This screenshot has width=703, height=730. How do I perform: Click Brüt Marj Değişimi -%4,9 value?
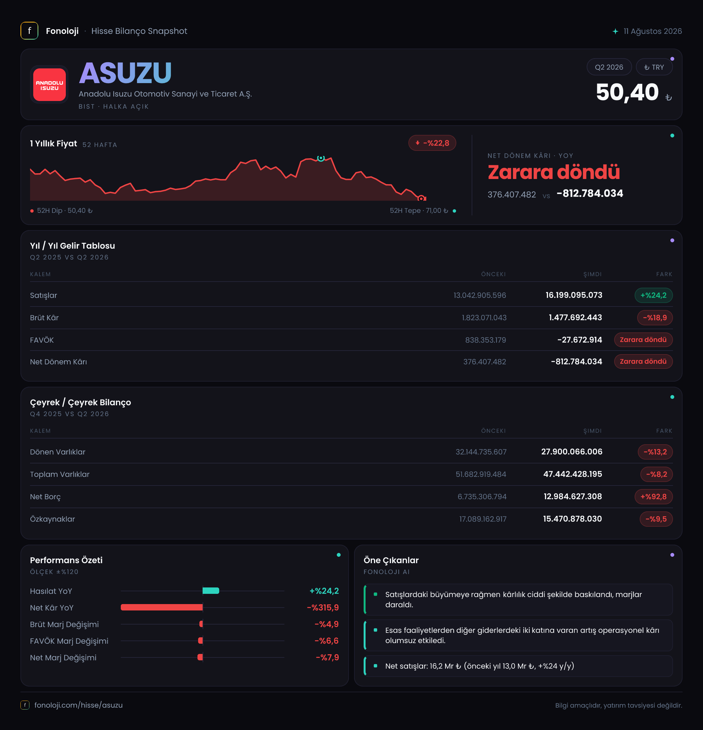click(x=327, y=624)
